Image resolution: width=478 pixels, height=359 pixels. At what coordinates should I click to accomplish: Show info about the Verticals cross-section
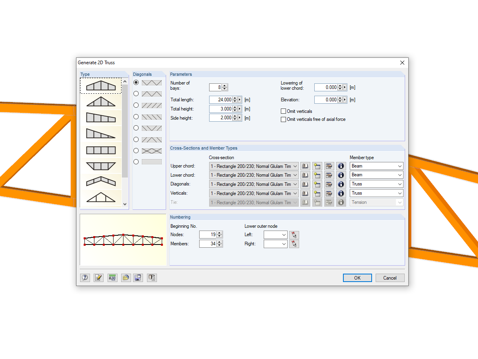coord(341,193)
